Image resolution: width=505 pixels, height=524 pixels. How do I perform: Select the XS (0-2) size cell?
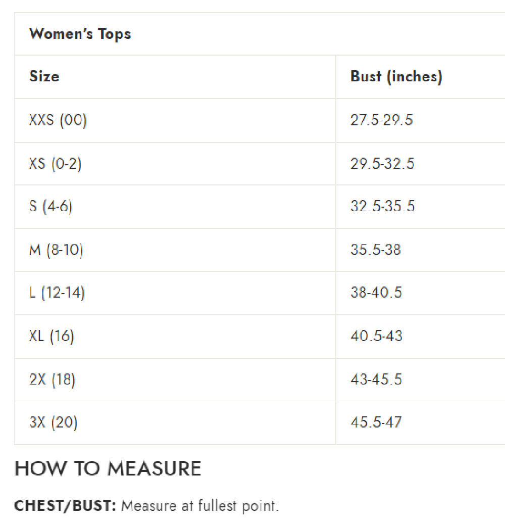coord(55,164)
